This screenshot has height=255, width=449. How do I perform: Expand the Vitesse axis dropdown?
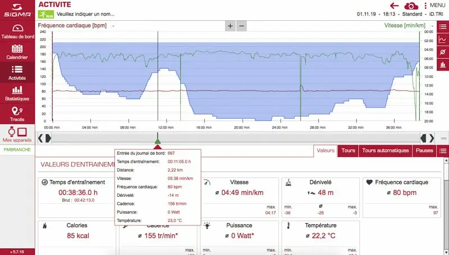coord(432,26)
